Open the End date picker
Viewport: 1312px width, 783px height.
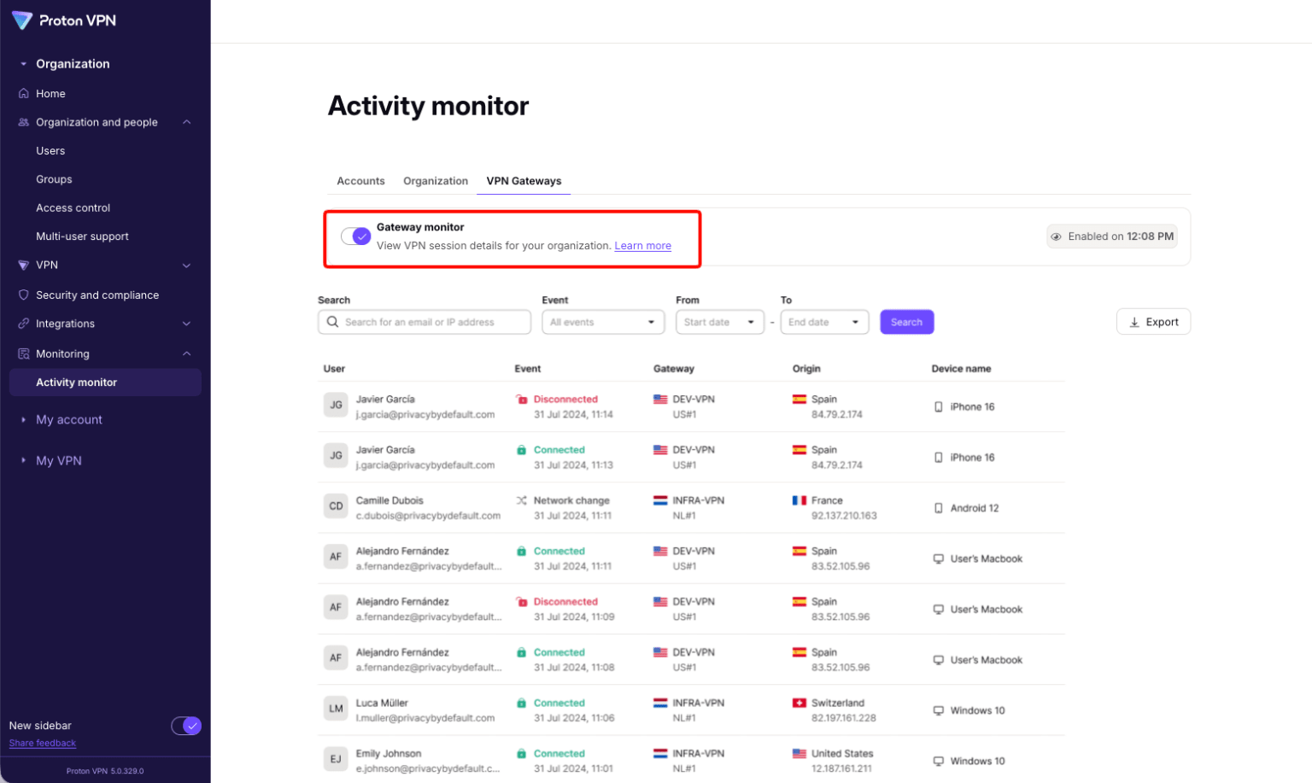tap(824, 322)
